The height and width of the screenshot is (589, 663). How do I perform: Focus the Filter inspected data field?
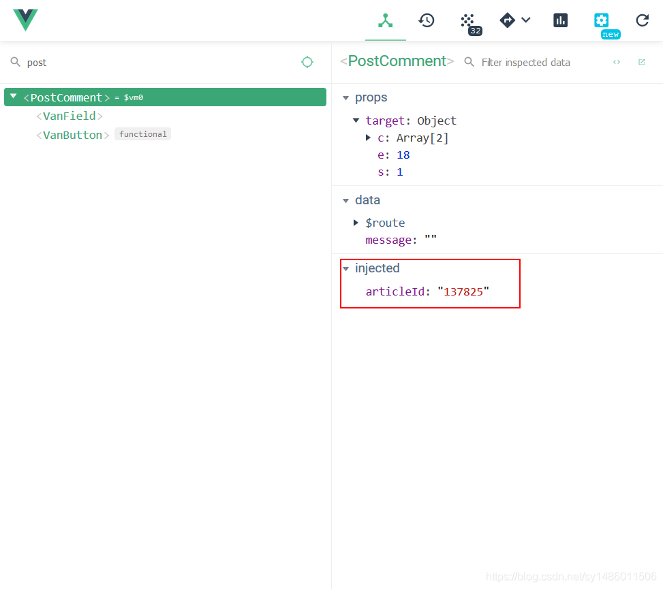(x=541, y=63)
